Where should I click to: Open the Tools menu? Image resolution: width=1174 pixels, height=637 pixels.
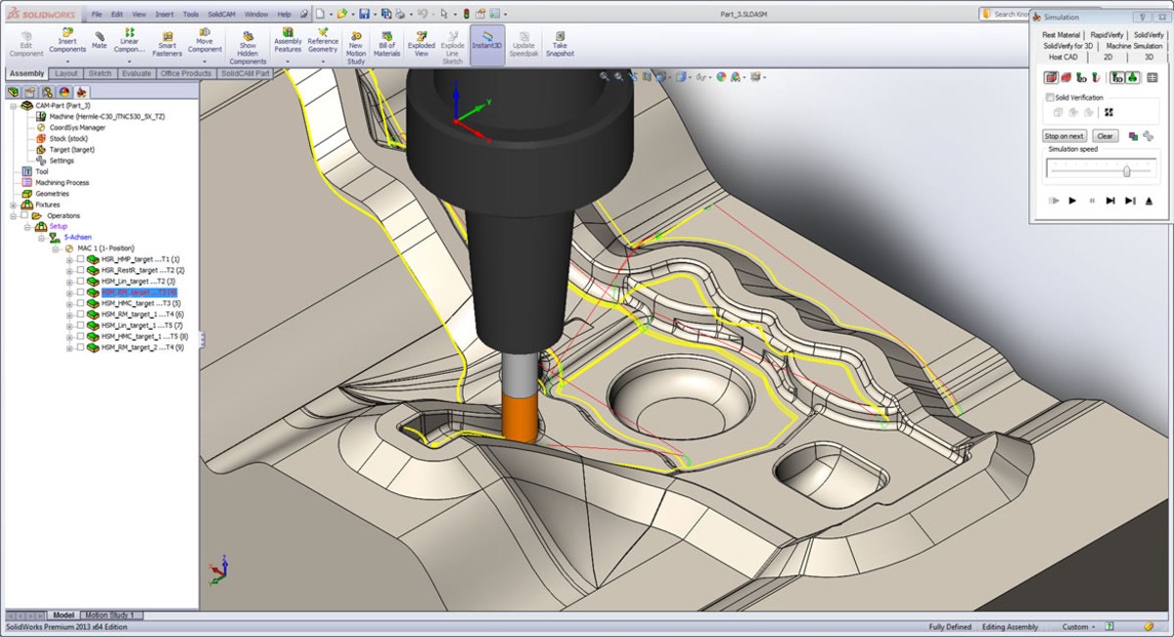click(x=191, y=15)
